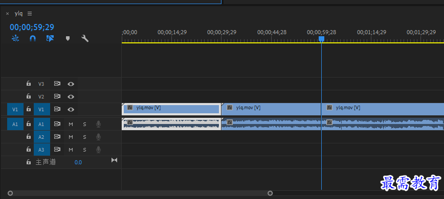
Task: Hide track V1 output eye
Action: pyautogui.click(x=71, y=109)
